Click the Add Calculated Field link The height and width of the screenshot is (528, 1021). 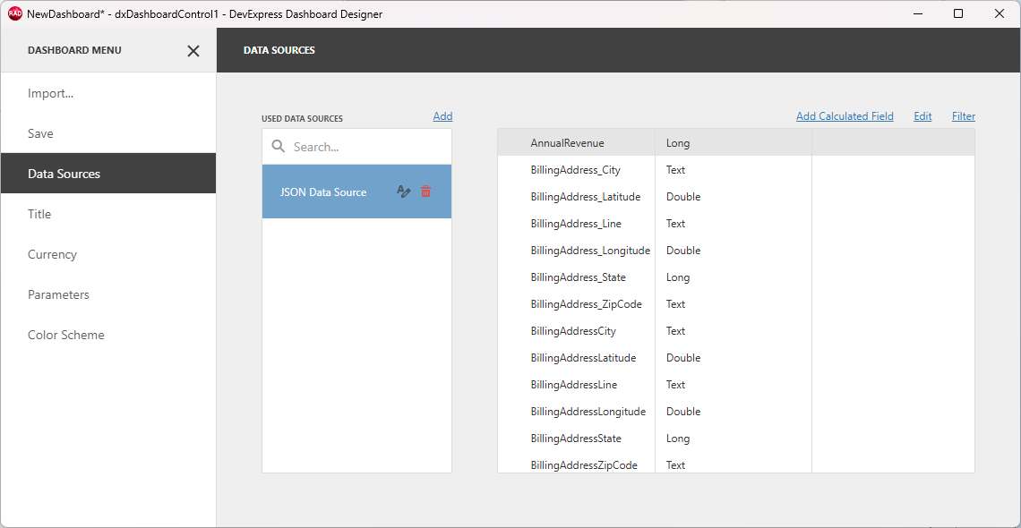845,116
